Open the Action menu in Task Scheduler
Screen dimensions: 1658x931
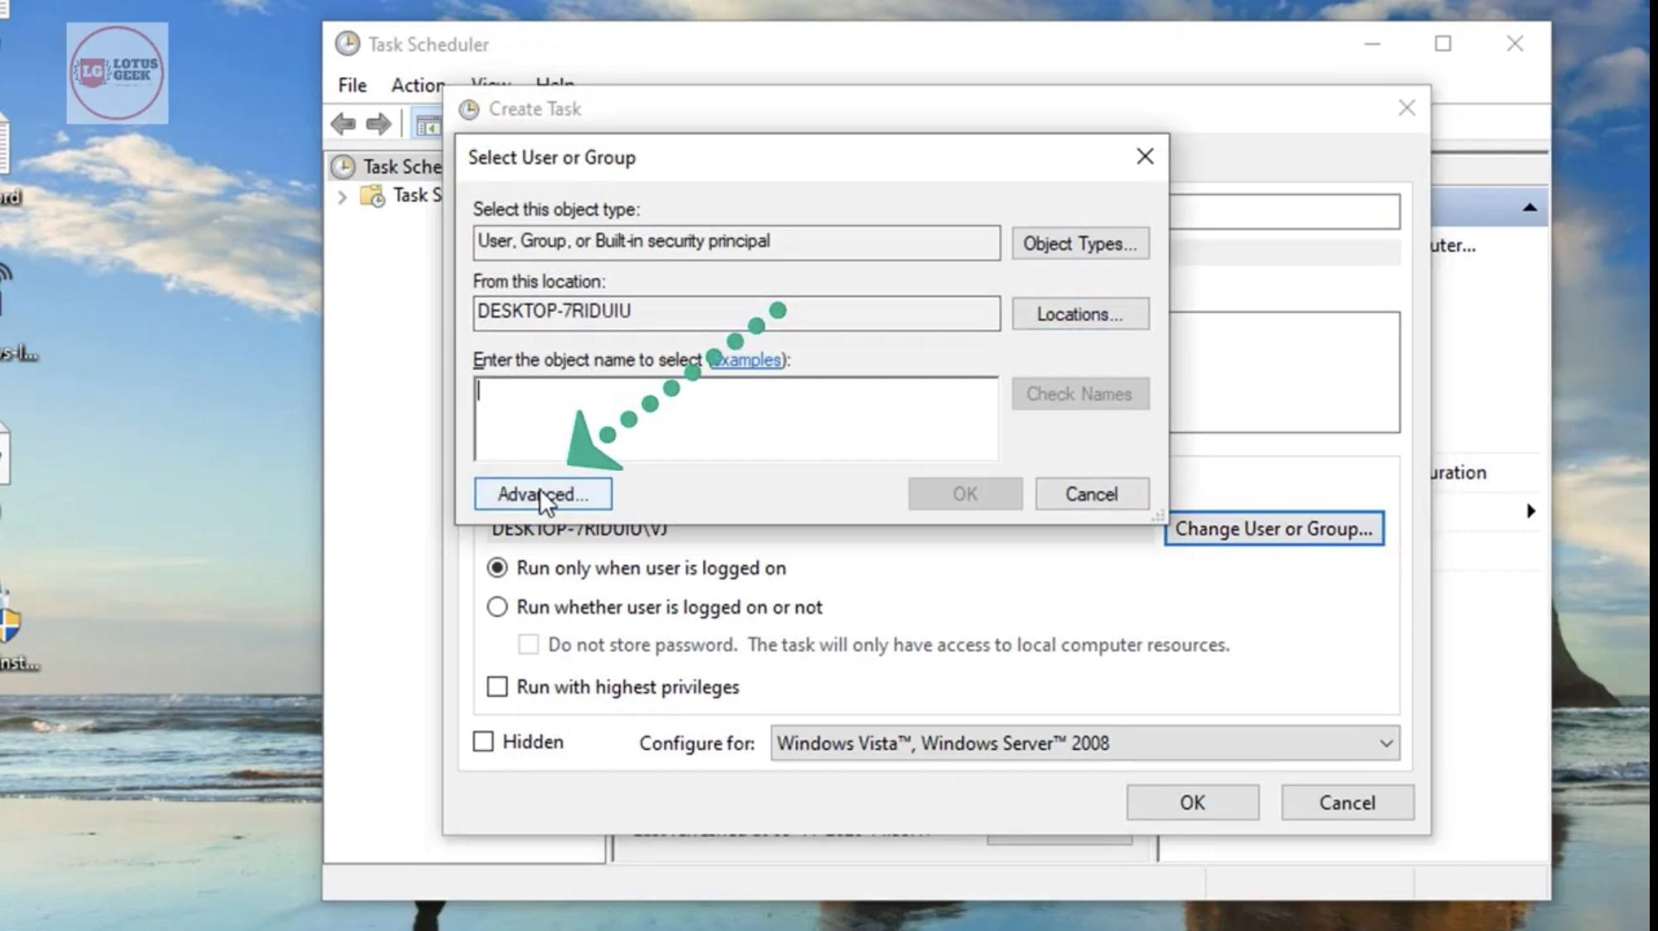pos(418,84)
